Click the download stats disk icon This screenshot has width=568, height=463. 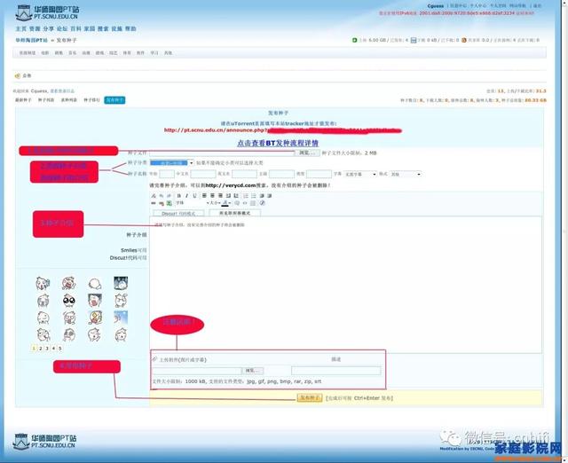414,40
